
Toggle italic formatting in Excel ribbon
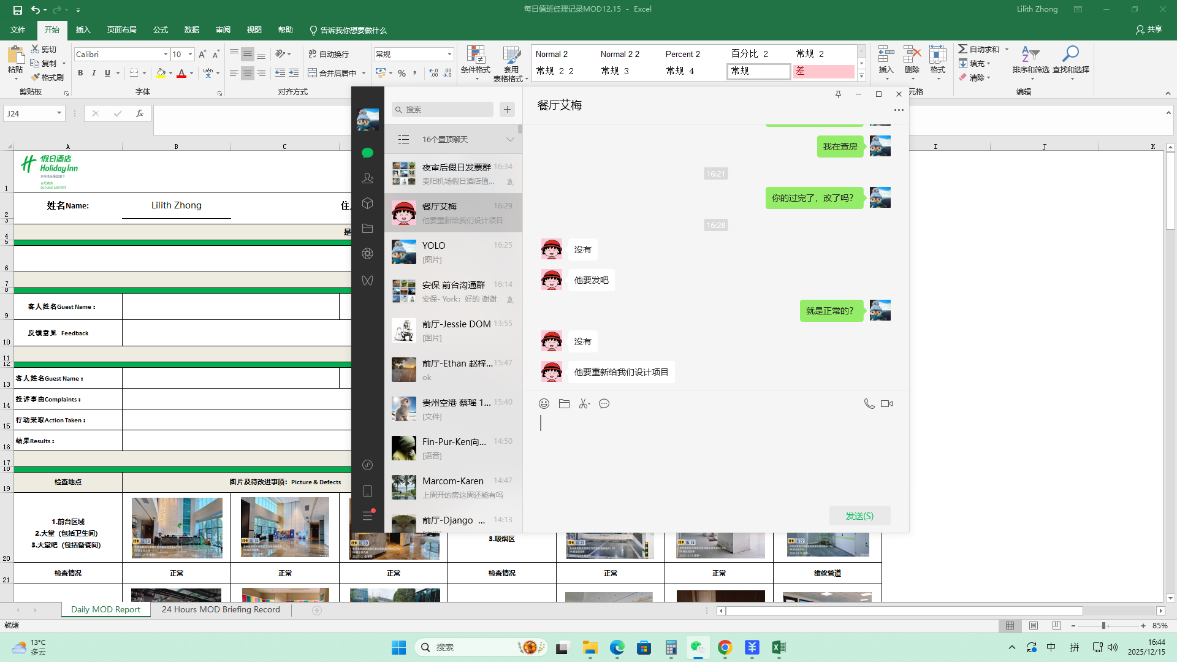(94, 73)
